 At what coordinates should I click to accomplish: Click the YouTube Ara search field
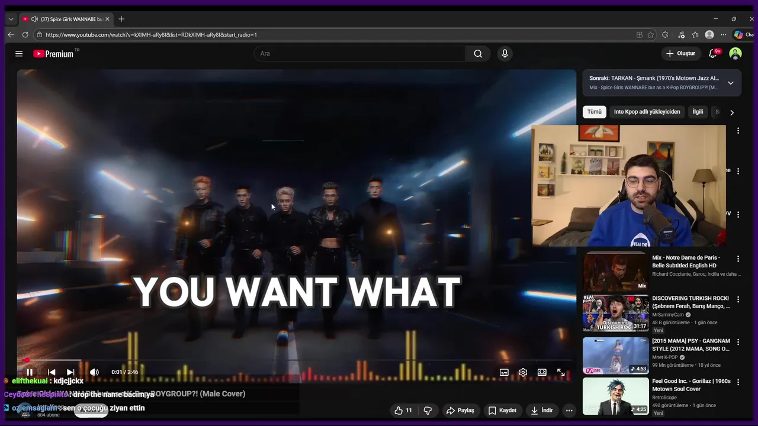click(x=361, y=54)
